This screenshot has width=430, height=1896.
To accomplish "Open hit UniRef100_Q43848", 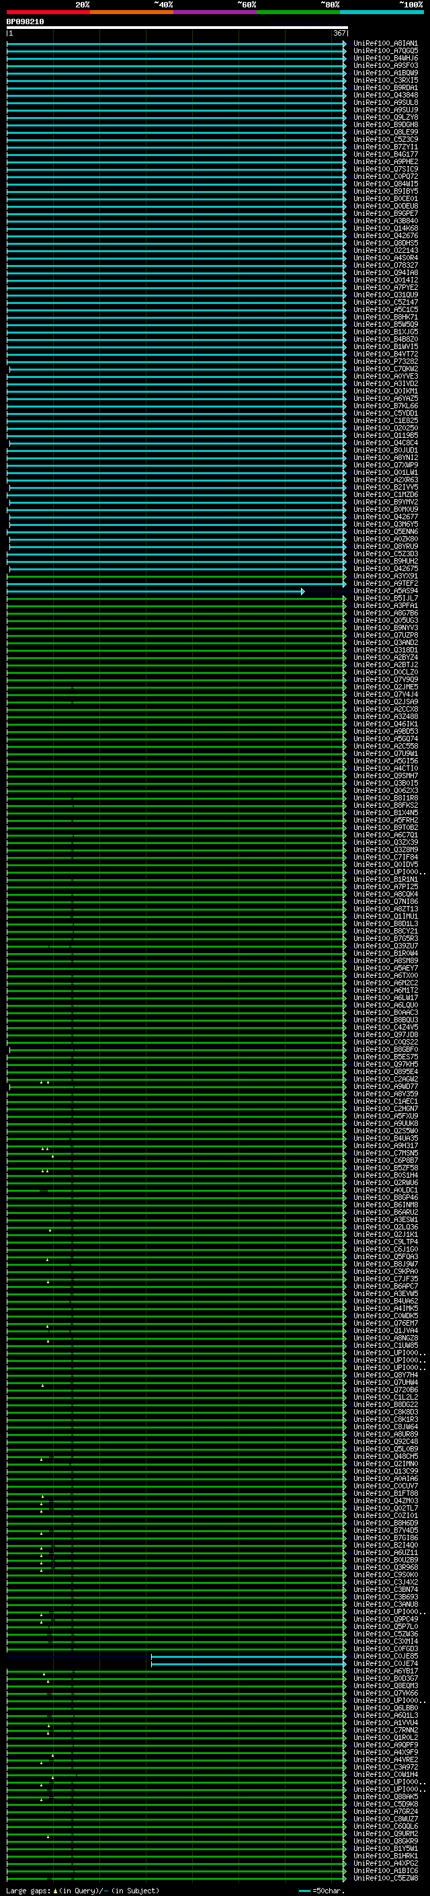I will pos(386,95).
